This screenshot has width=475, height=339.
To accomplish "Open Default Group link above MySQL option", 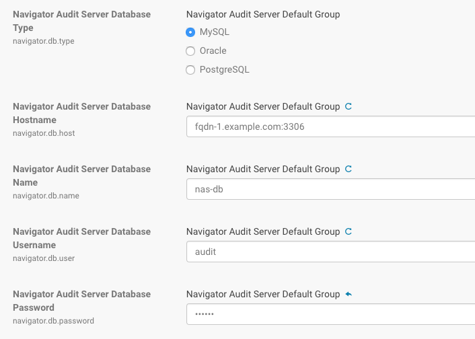I will 262,14.
